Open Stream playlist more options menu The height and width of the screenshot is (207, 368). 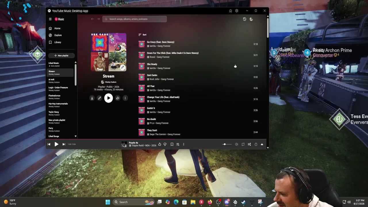[x=125, y=98]
